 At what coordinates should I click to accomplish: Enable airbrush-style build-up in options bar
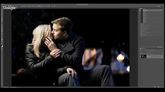pos(36,6)
